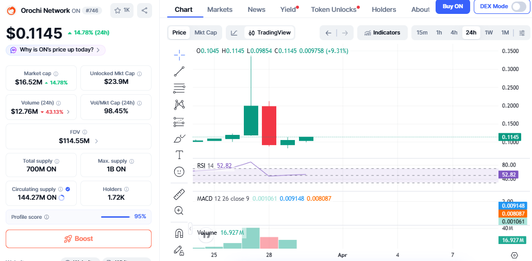Select Mkt Cap chart view
Screen dimensions: 532x261
tap(206, 32)
